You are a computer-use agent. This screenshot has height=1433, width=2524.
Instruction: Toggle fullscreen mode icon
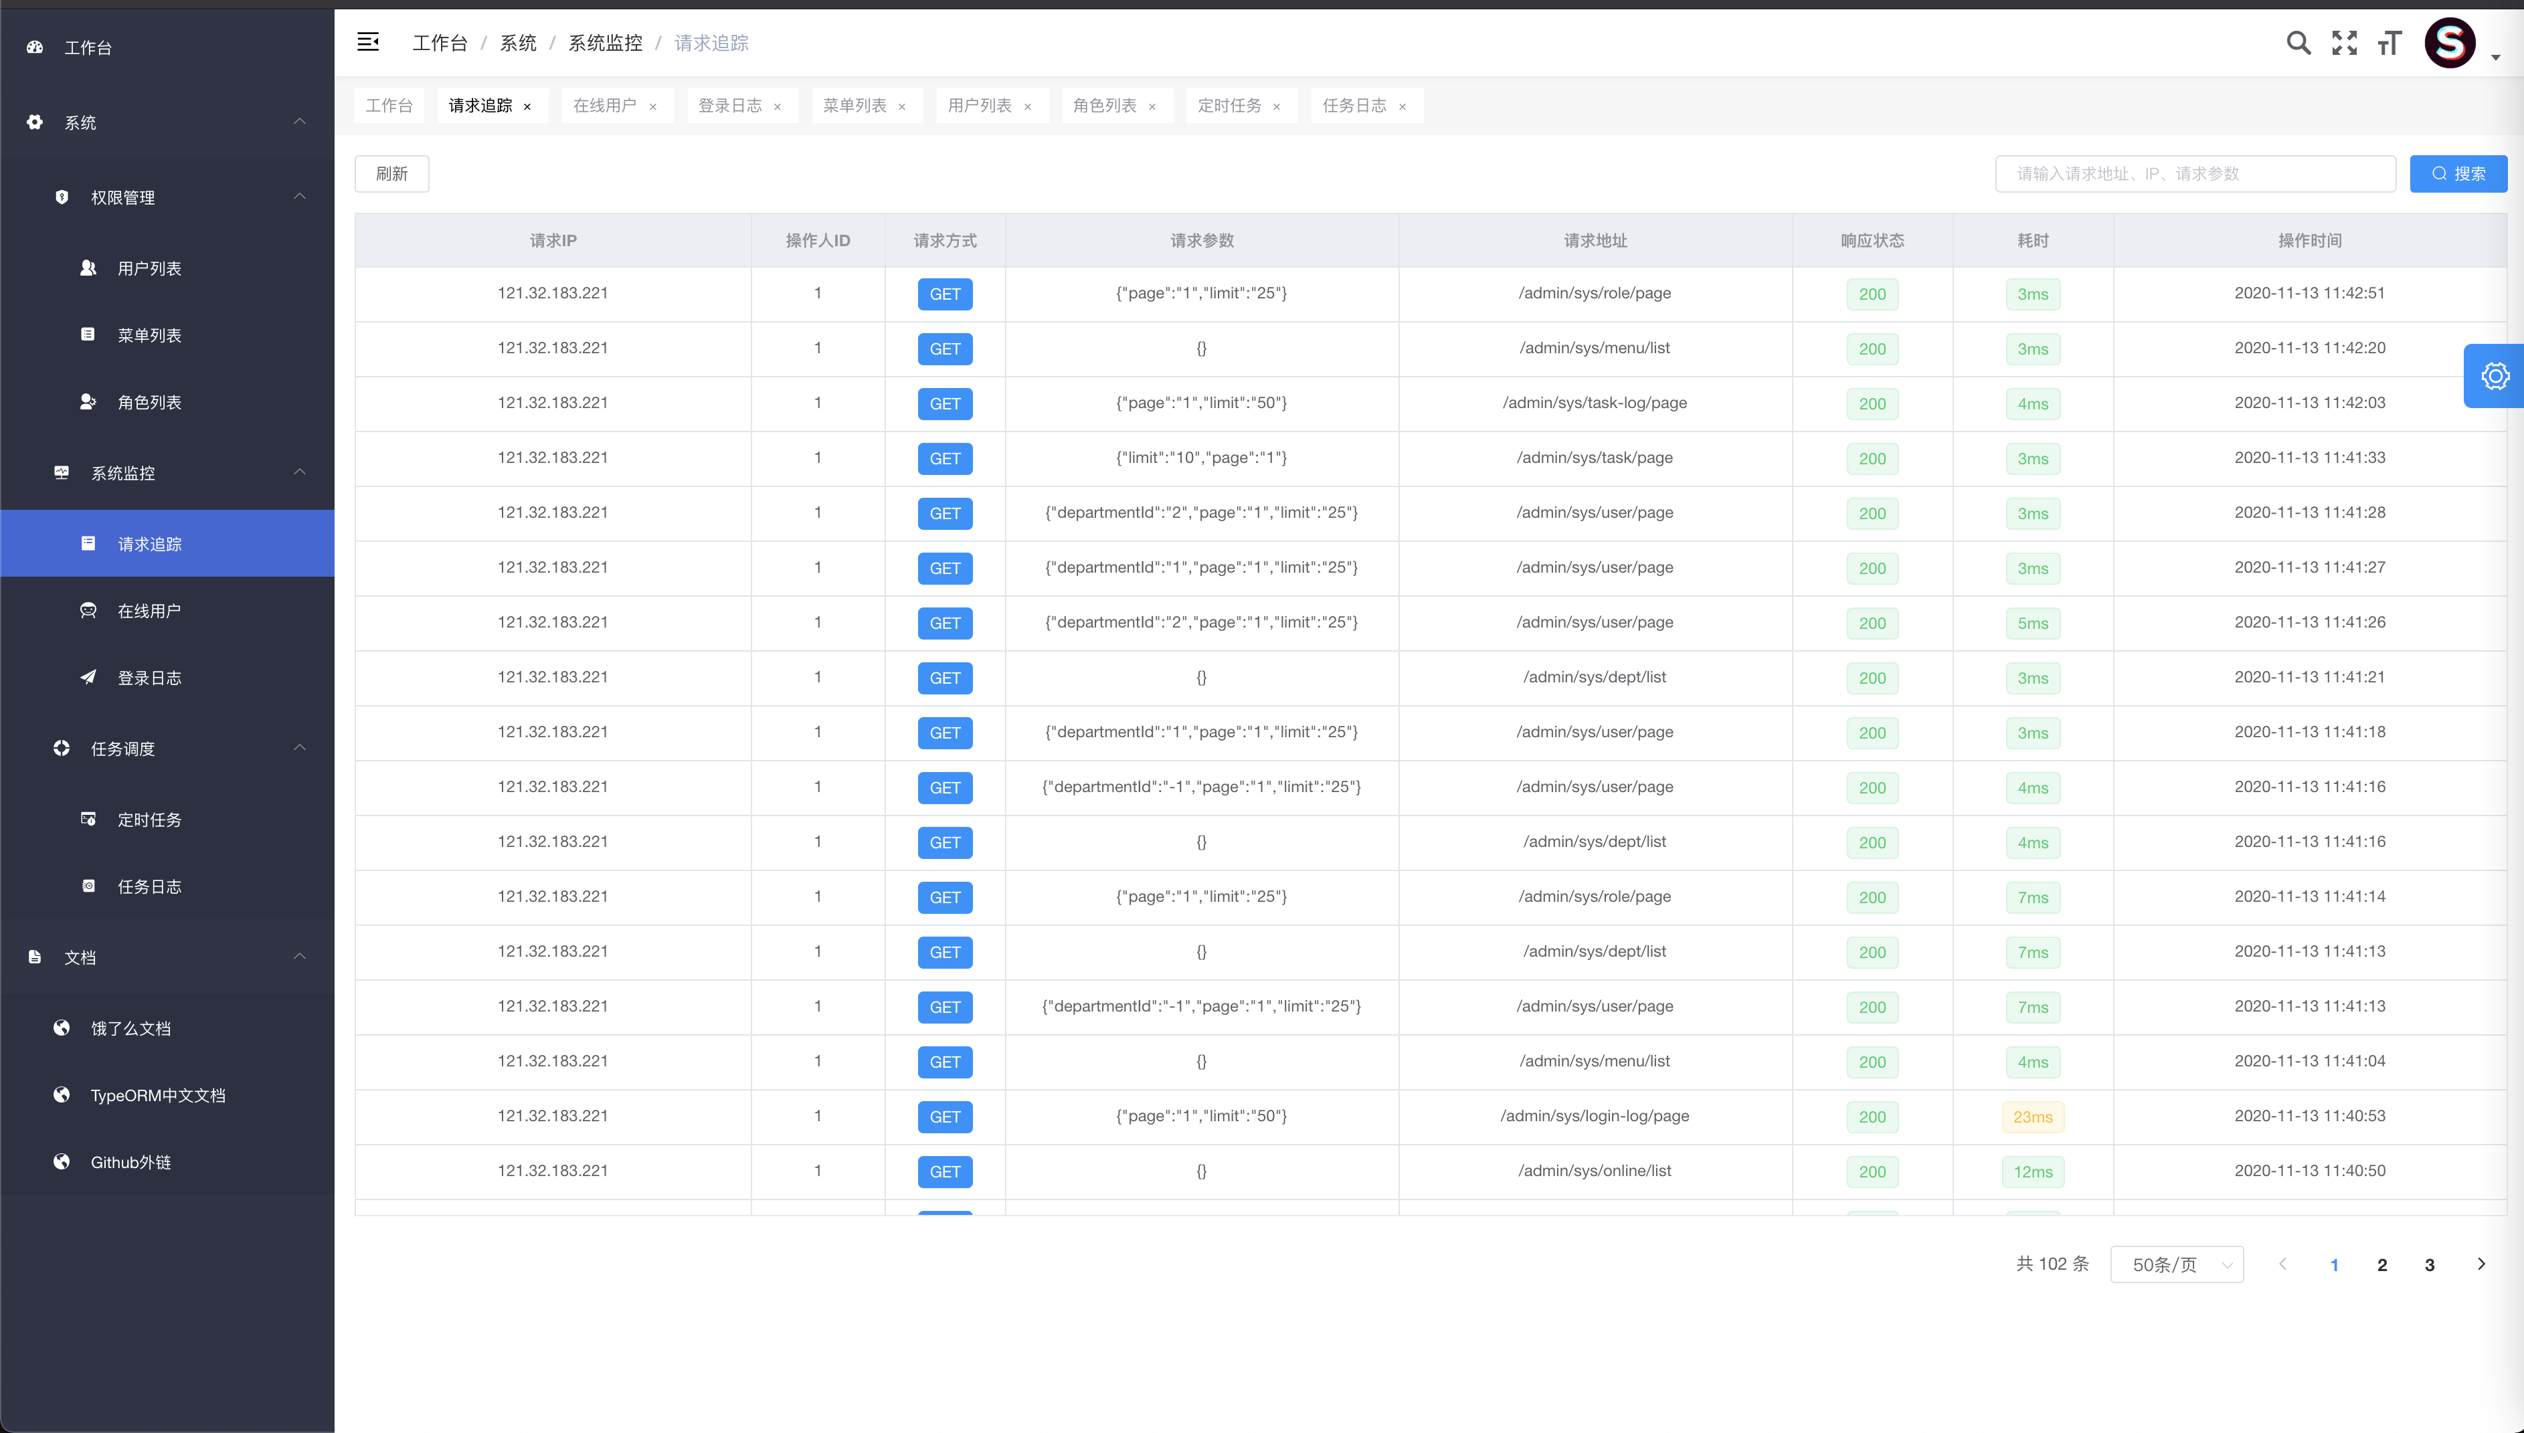[x=2344, y=43]
